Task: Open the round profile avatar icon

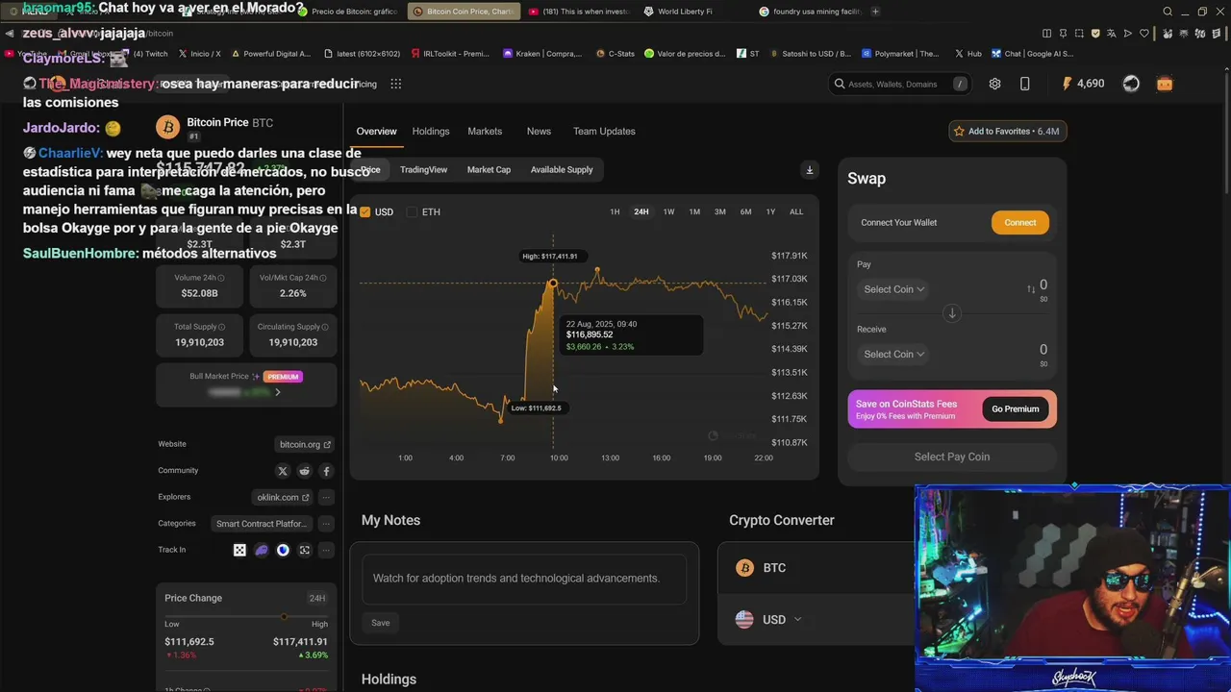Action: pyautogui.click(x=1131, y=84)
